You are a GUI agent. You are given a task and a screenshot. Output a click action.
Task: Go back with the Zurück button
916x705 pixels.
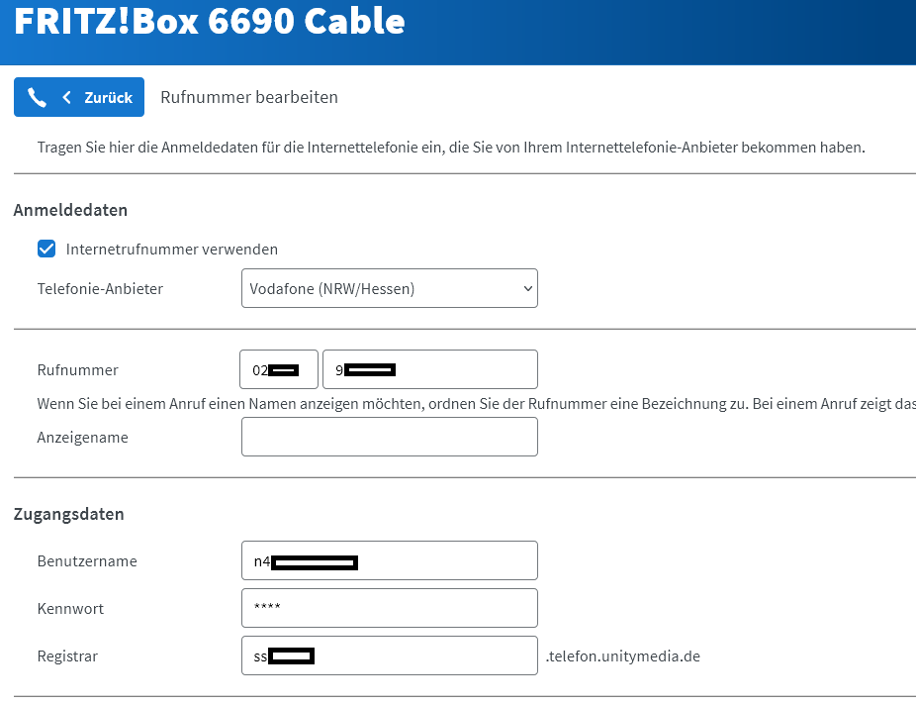79,97
